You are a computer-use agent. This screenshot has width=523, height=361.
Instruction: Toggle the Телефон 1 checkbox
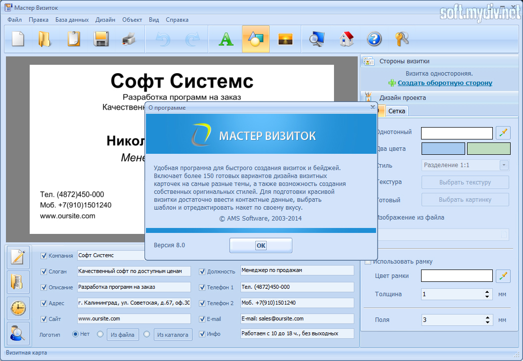(x=202, y=287)
